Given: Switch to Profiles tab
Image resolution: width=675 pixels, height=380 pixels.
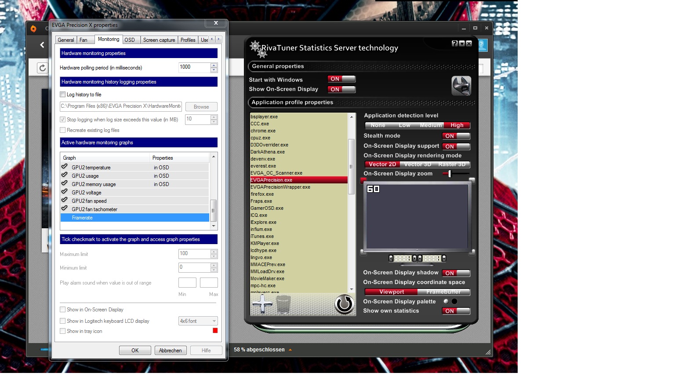Looking at the screenshot, I should [x=188, y=40].
